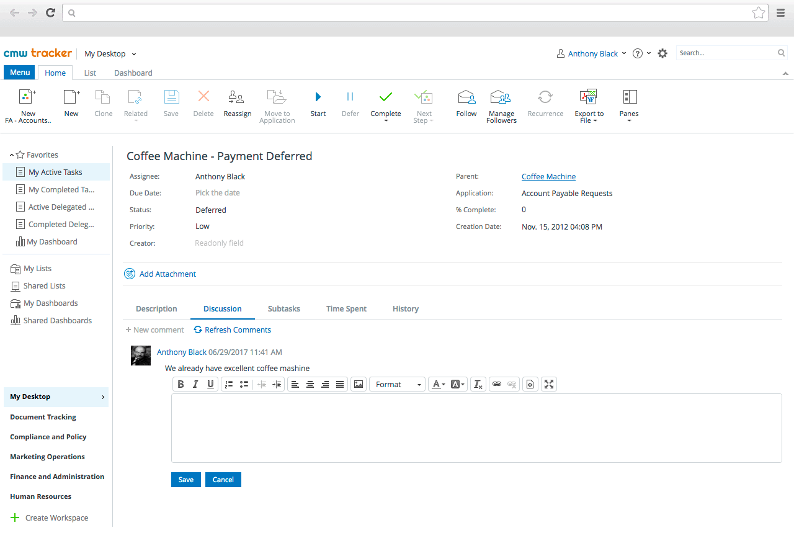Enable underline formatting for the comment
The height and width of the screenshot is (533, 794).
210,384
